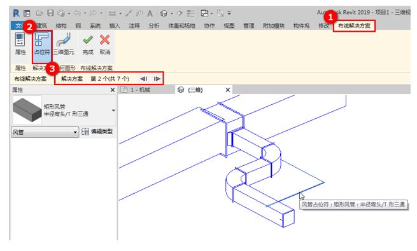Open the default 3D view icon
The height and width of the screenshot is (251, 417).
click(x=164, y=13)
